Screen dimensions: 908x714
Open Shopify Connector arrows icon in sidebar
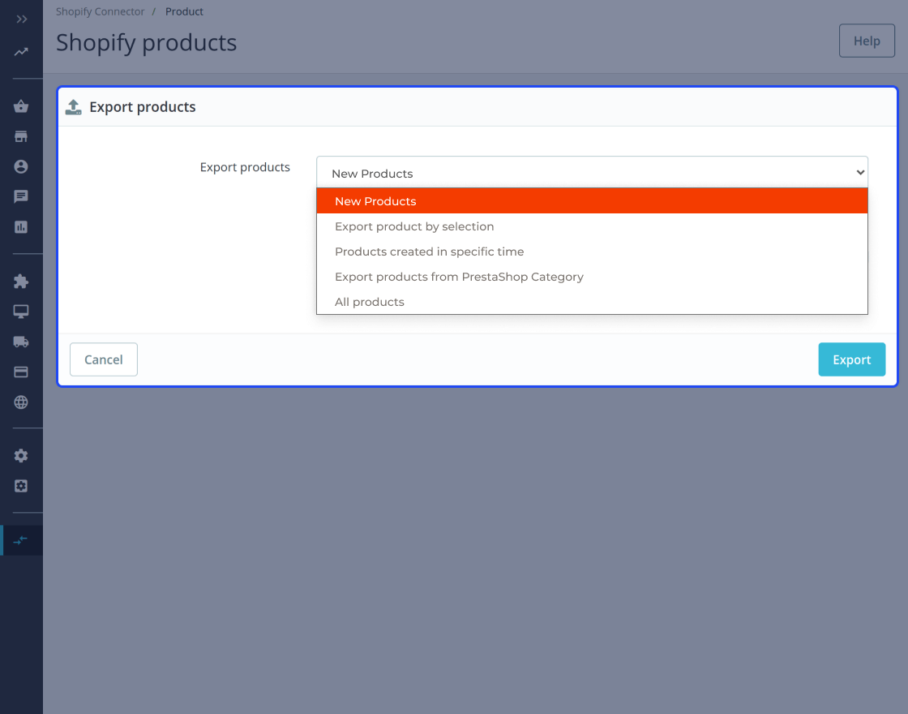click(x=21, y=540)
